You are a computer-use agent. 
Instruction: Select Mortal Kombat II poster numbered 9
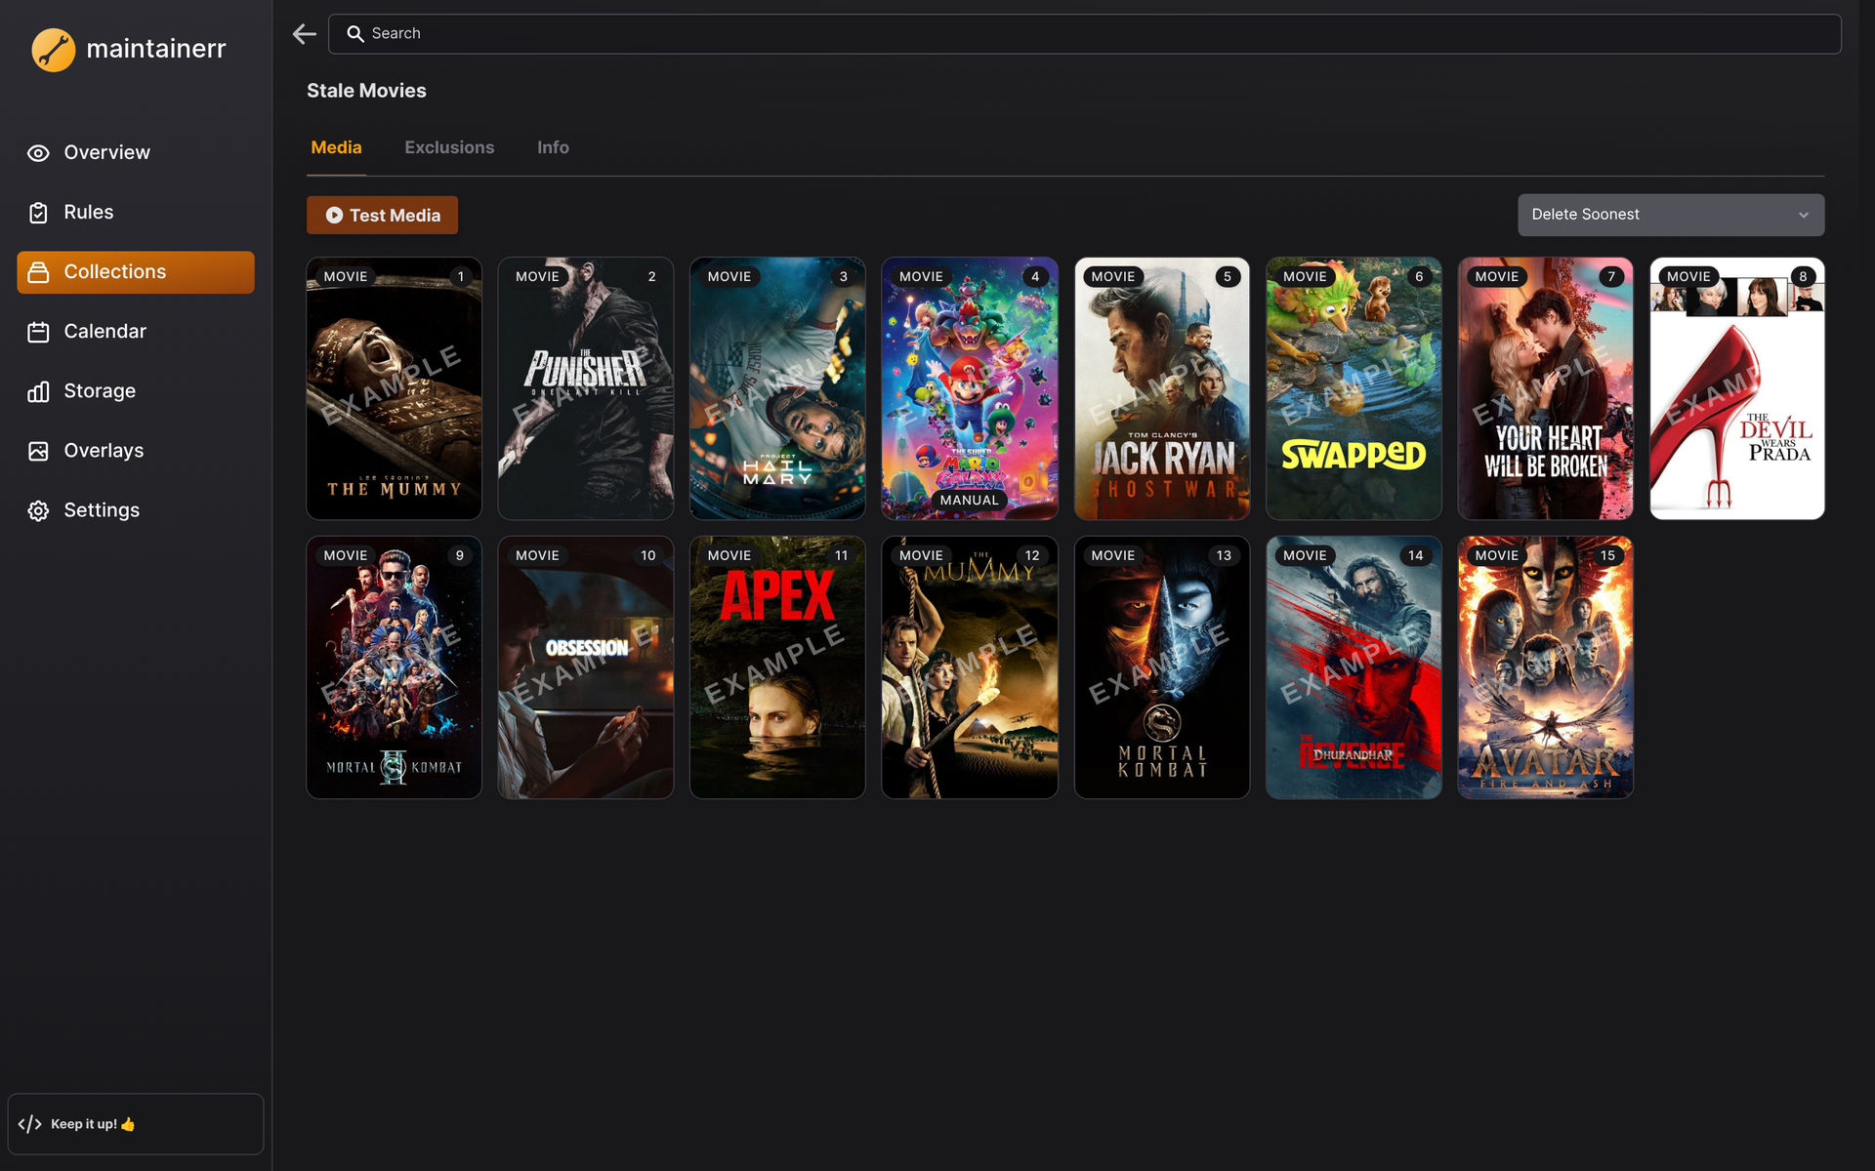[x=394, y=667]
